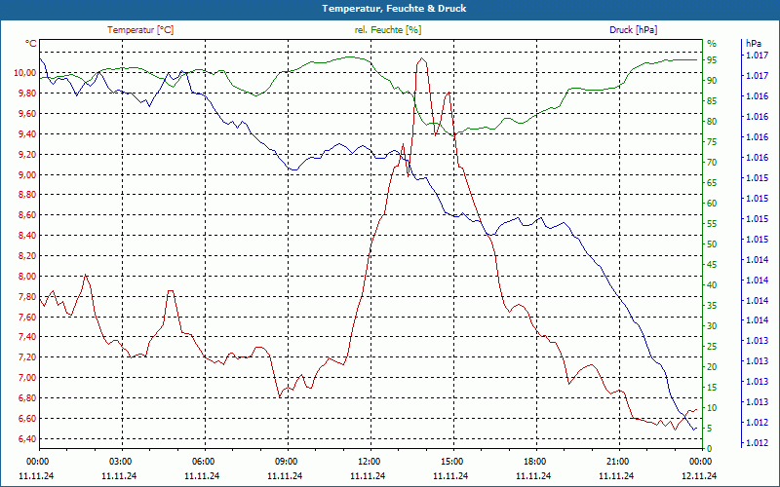The width and height of the screenshot is (780, 487).
Task: Click the 7,00 temperature axis label
Action: tap(27, 378)
